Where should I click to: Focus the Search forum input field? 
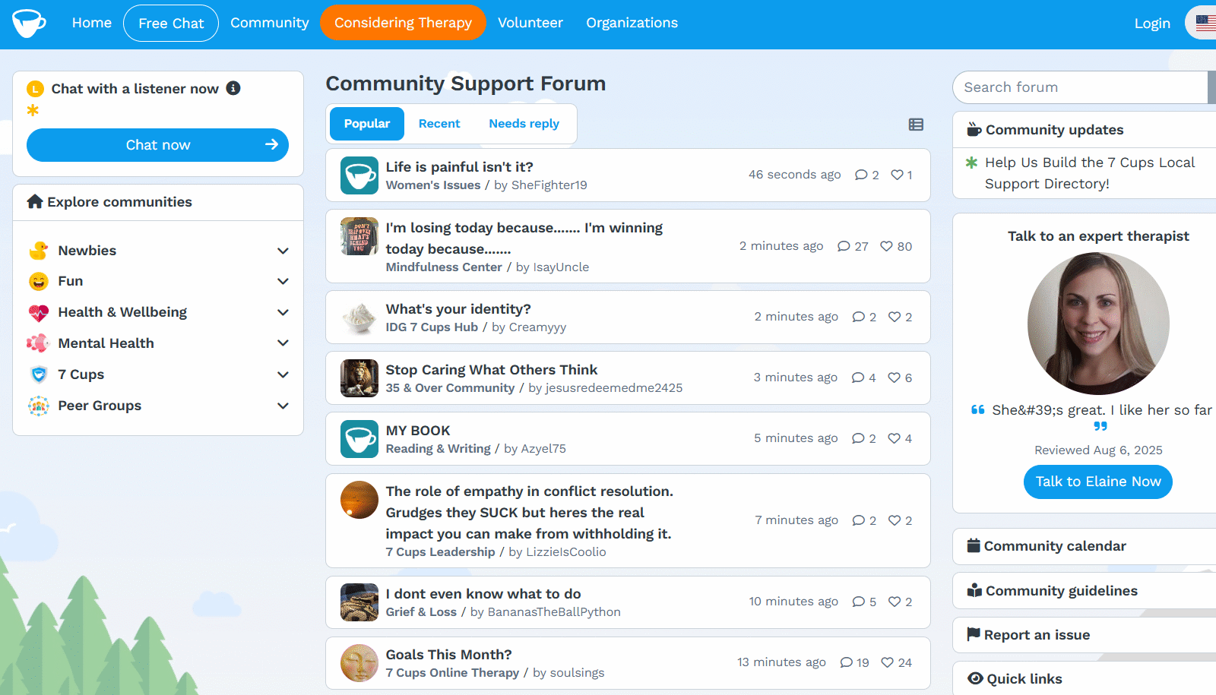(1081, 87)
